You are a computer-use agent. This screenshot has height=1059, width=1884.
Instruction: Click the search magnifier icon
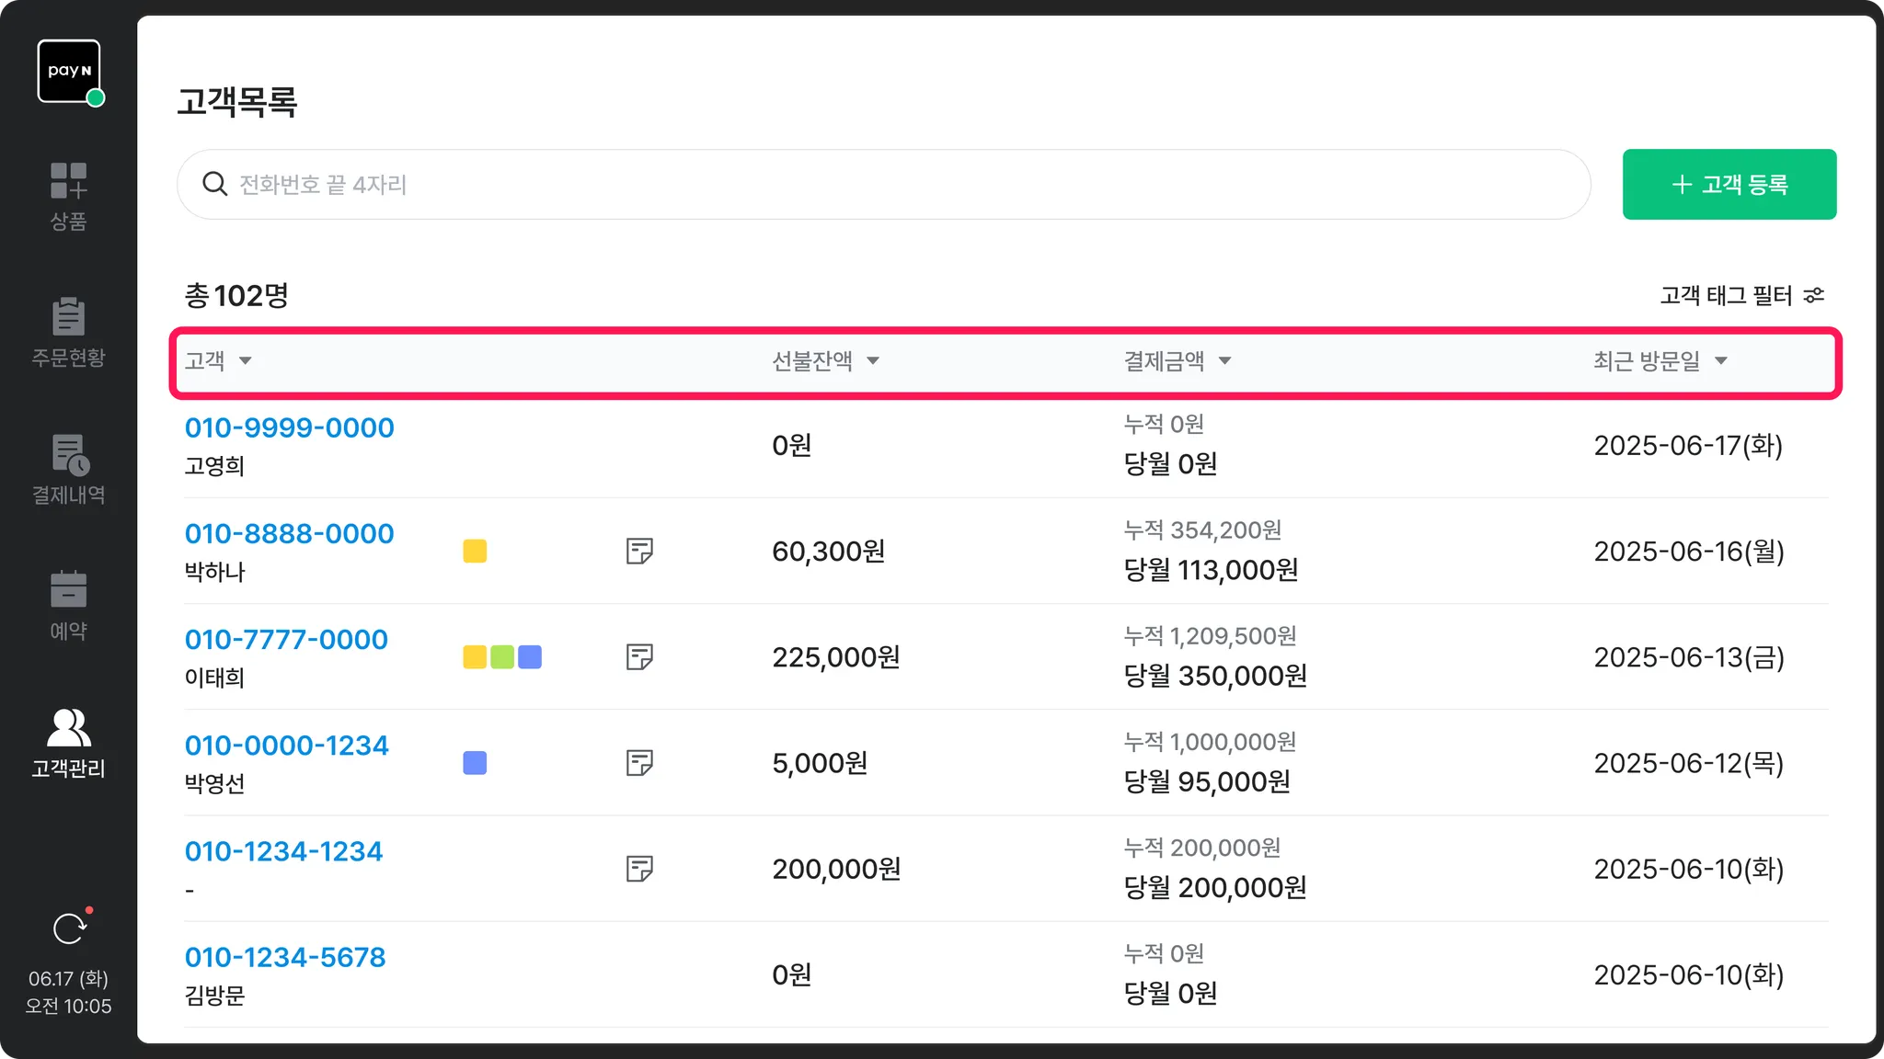point(214,184)
